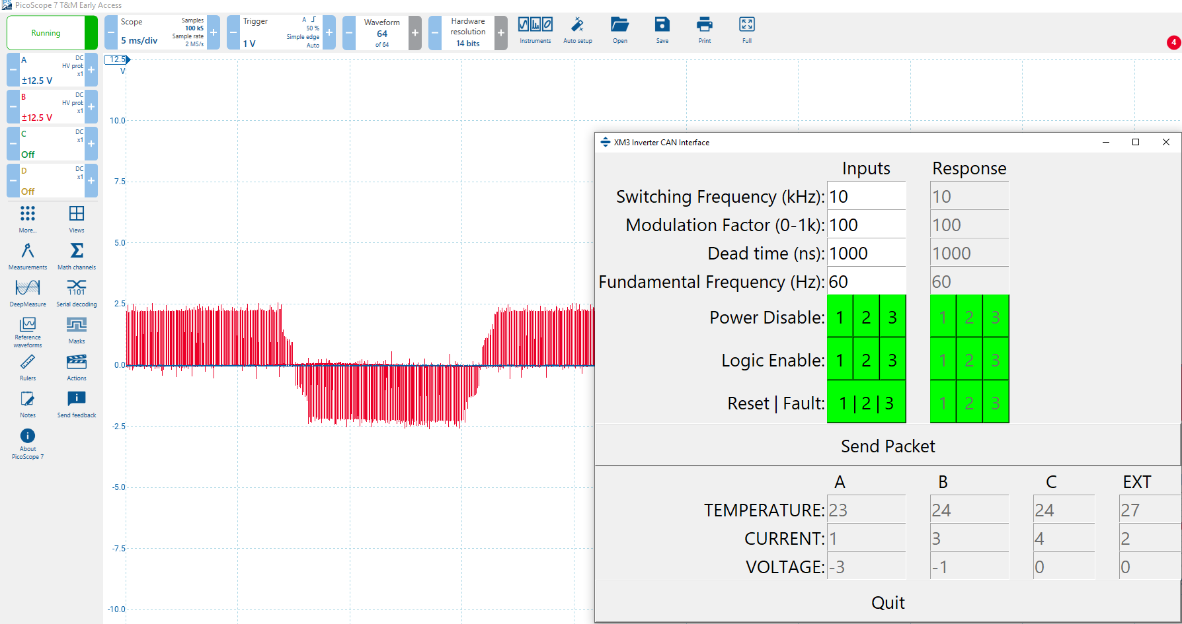Click the Reset | Fault 1|2|3 button

click(x=867, y=402)
